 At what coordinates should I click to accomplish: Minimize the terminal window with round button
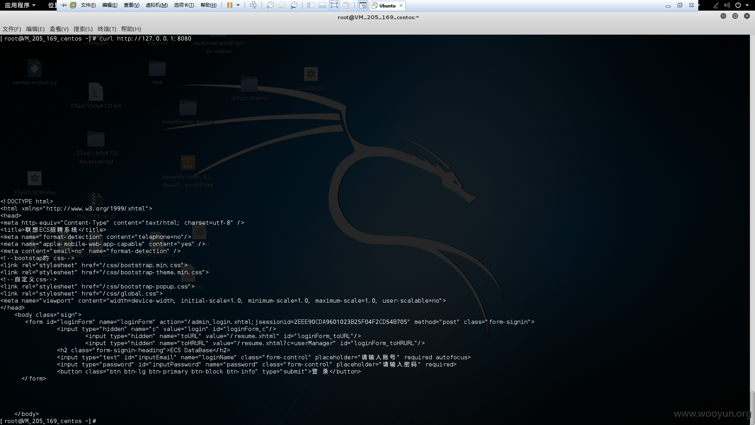coord(723,16)
